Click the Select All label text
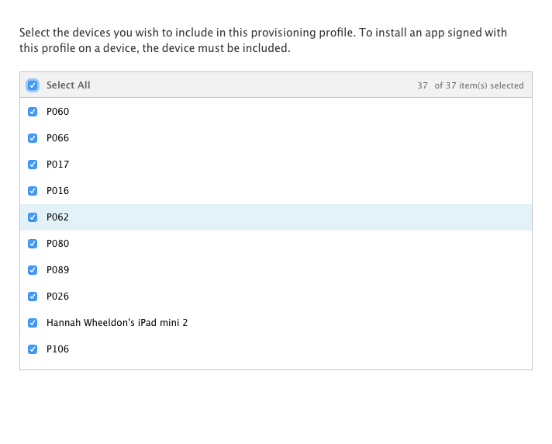The image size is (552, 444). click(x=68, y=85)
